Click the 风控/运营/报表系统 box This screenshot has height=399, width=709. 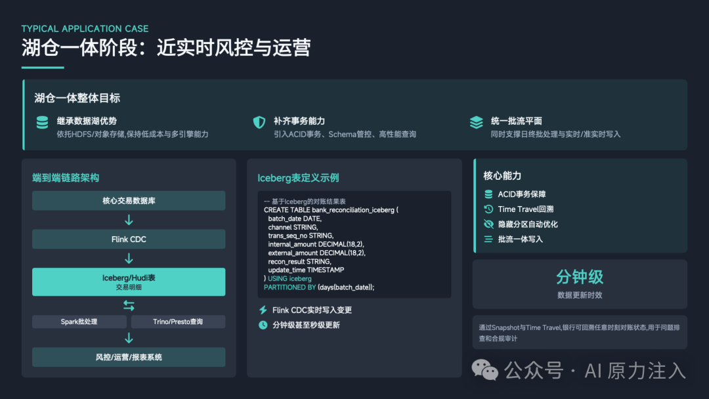pyautogui.click(x=129, y=357)
